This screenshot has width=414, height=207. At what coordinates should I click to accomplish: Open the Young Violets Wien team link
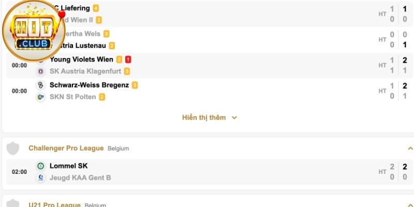point(82,60)
